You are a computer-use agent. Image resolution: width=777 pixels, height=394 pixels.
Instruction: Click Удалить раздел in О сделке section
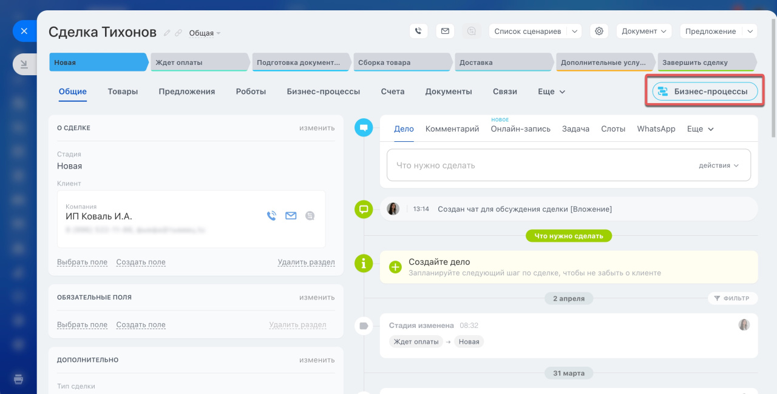[x=307, y=262]
